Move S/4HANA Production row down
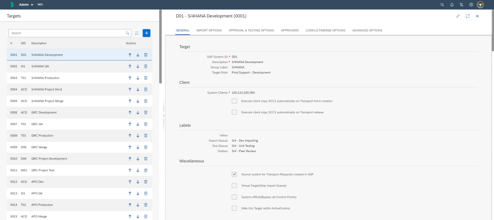This screenshot has height=220, width=494. 138,78
